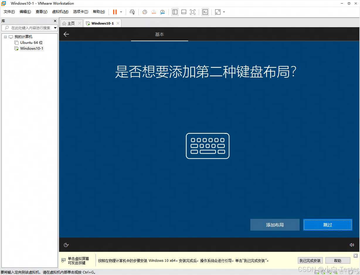
Task: Close the Windows10-1 tab
Action: tap(118, 23)
